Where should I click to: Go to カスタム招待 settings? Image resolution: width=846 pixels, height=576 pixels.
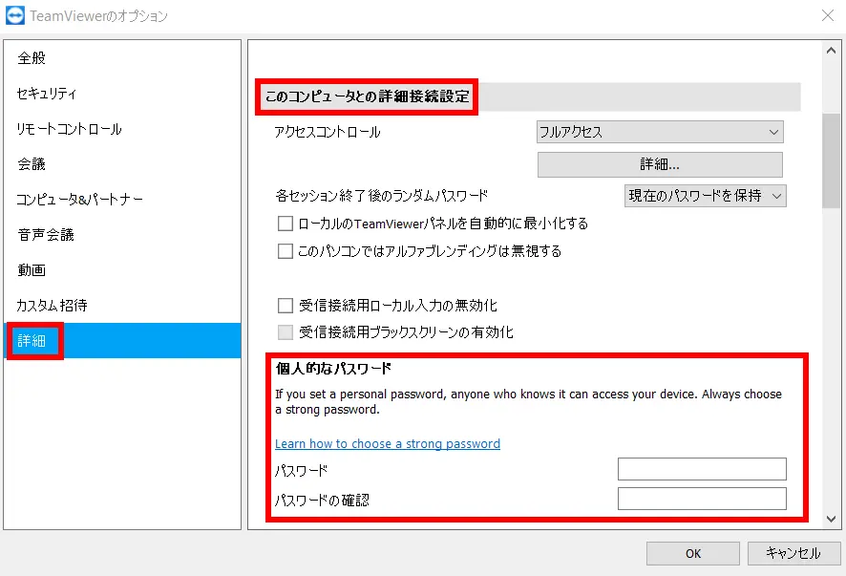(x=122, y=306)
